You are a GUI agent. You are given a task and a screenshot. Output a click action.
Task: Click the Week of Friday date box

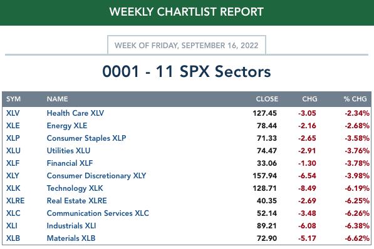pos(187,45)
